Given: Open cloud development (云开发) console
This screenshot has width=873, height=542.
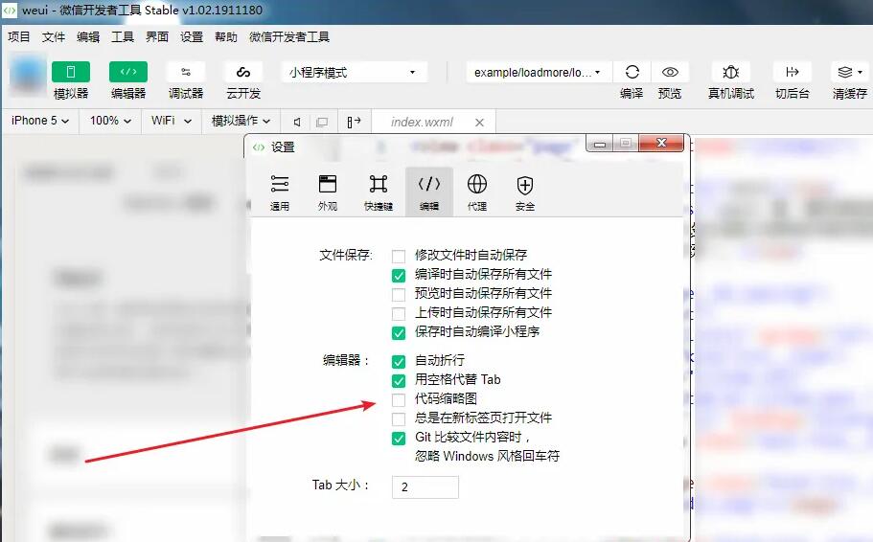Looking at the screenshot, I should tap(243, 73).
